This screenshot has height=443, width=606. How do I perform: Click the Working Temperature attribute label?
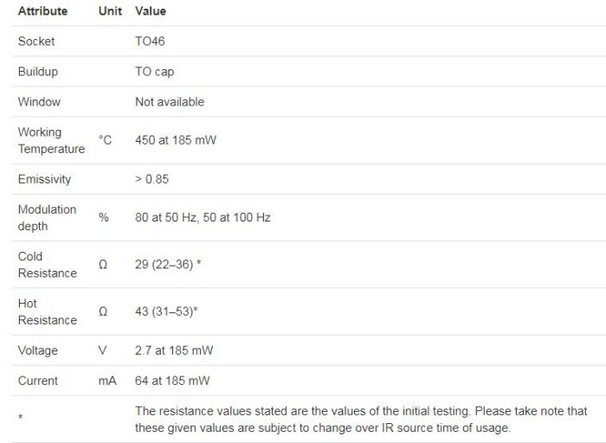tap(51, 140)
